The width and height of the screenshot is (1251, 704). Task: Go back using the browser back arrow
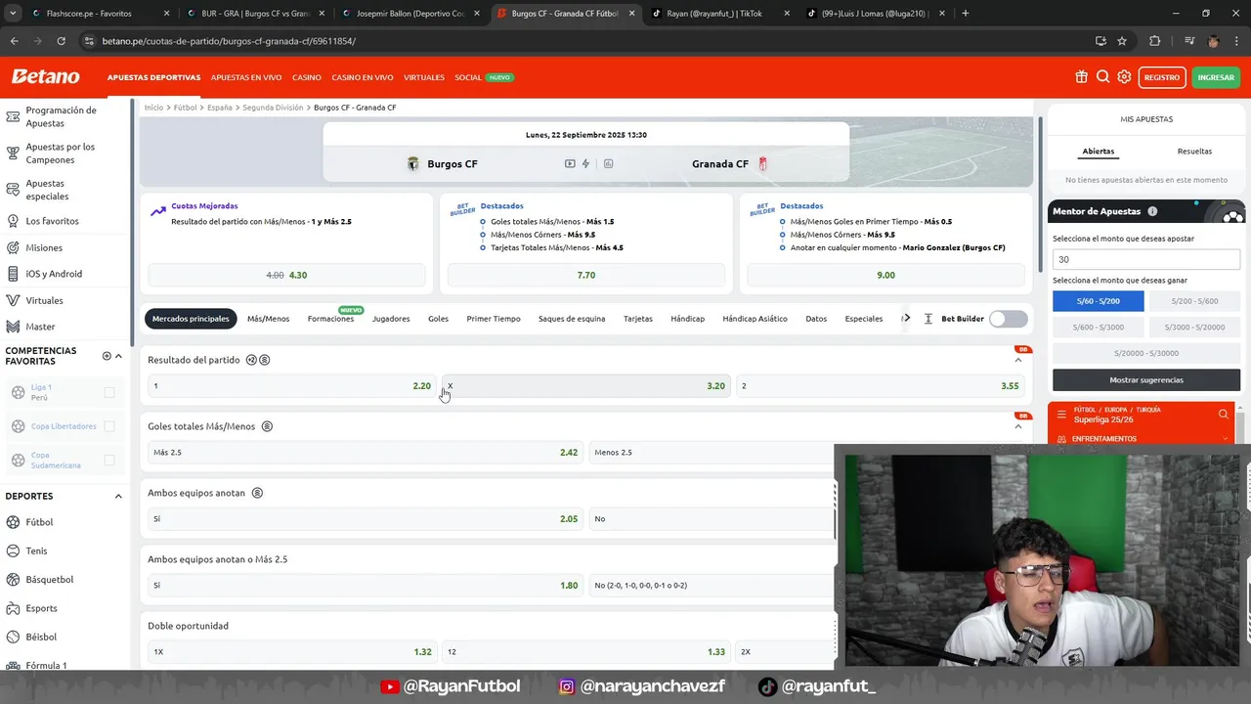coord(14,41)
